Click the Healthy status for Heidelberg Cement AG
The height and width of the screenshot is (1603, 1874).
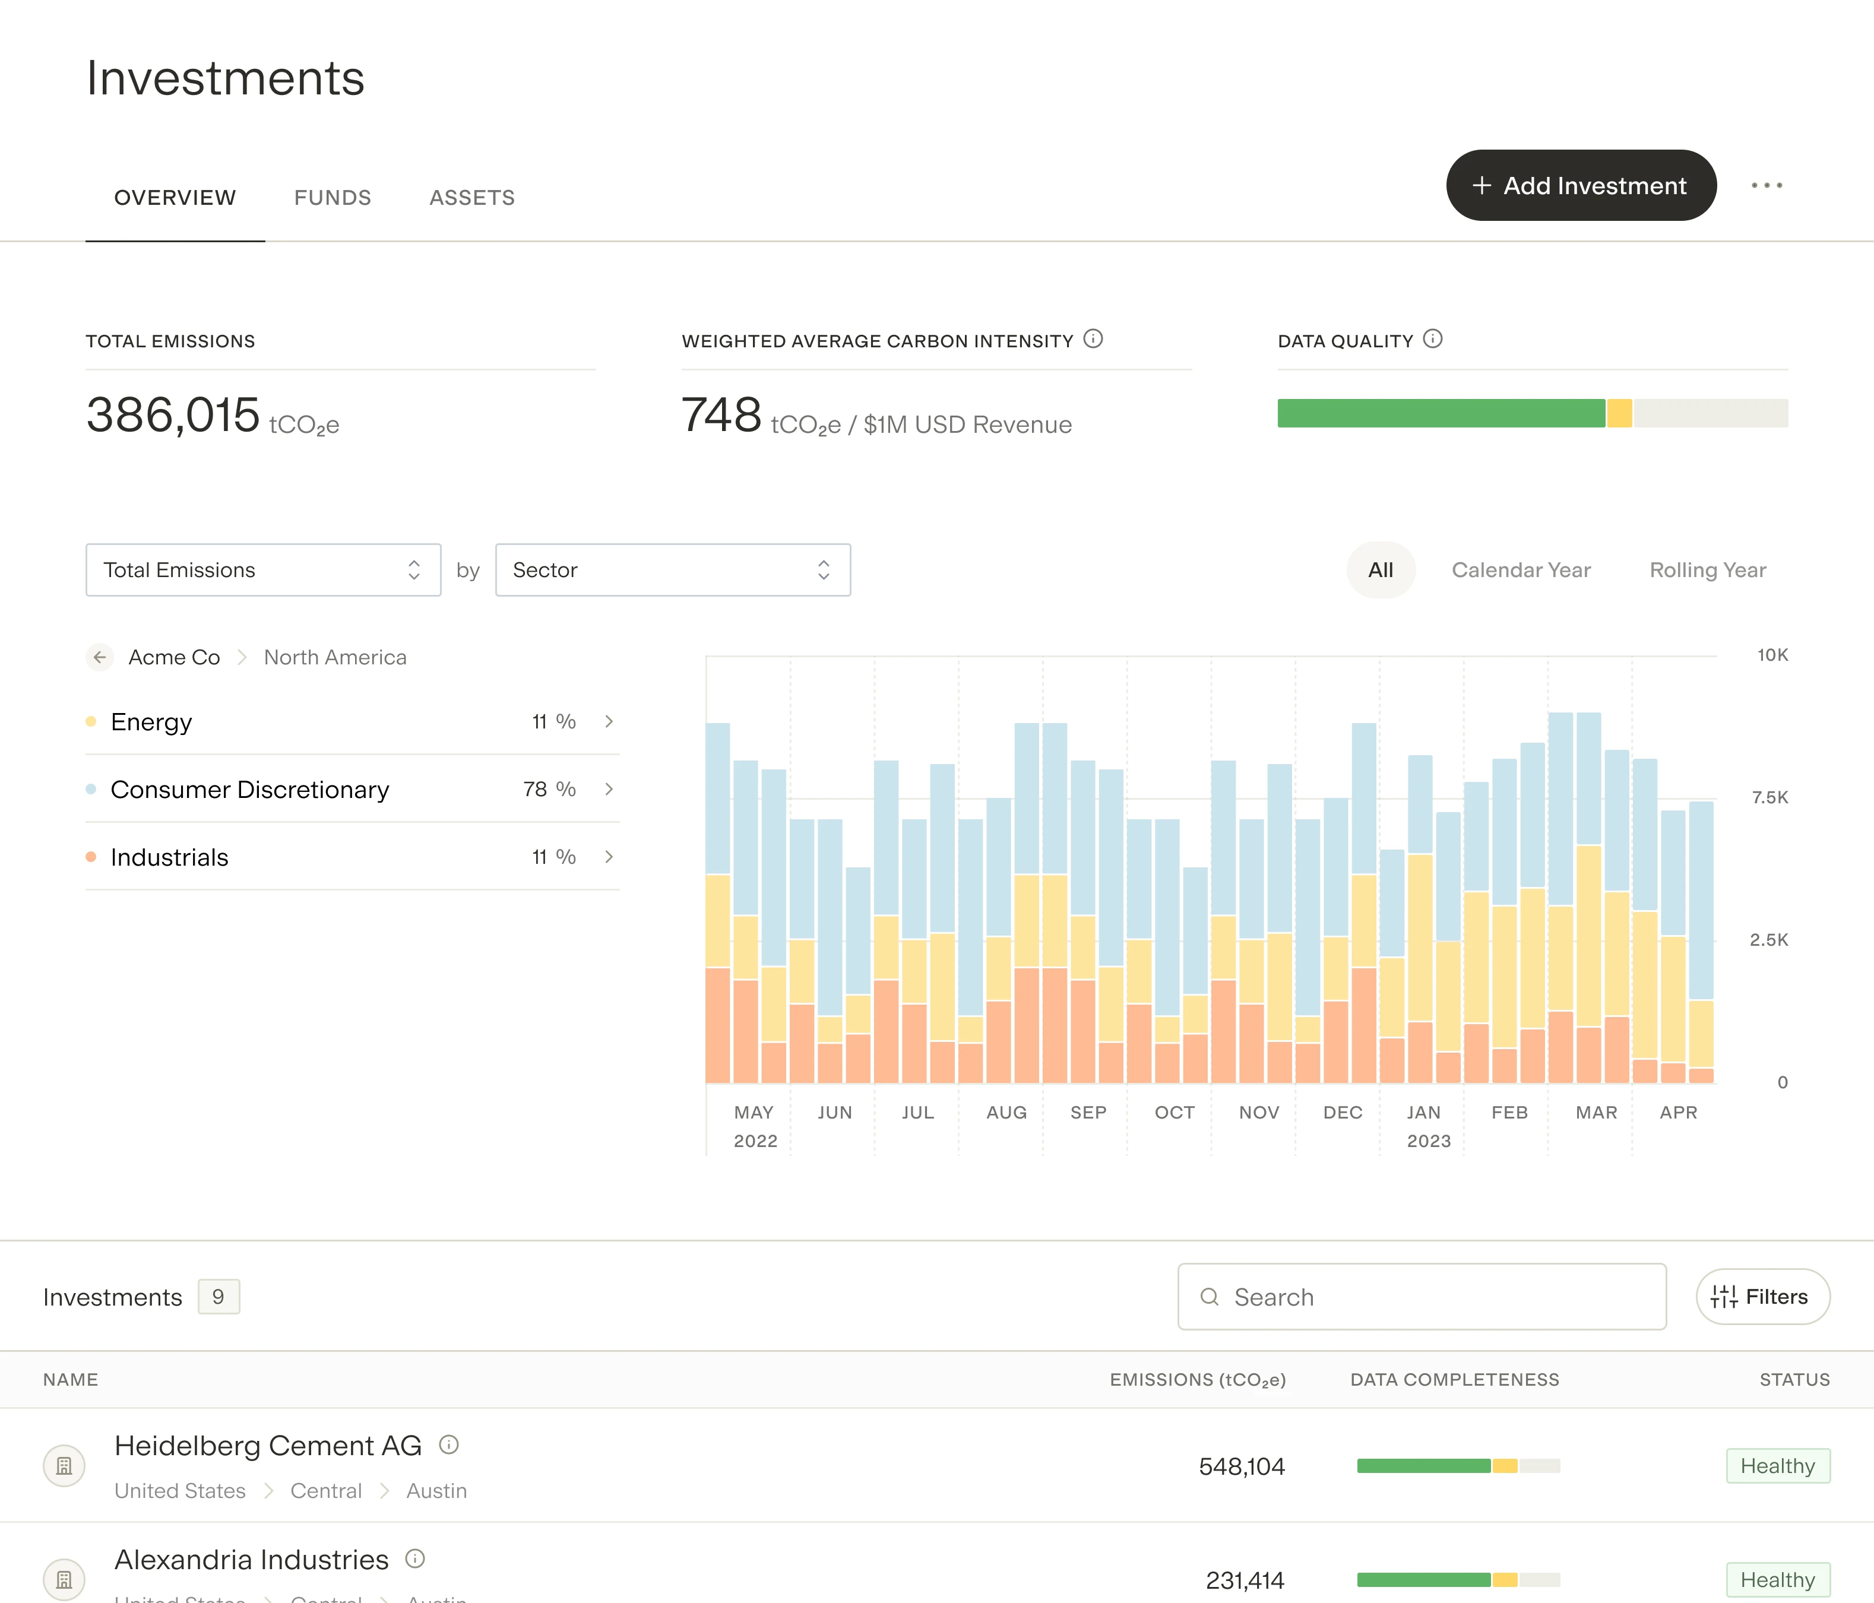(x=1778, y=1466)
